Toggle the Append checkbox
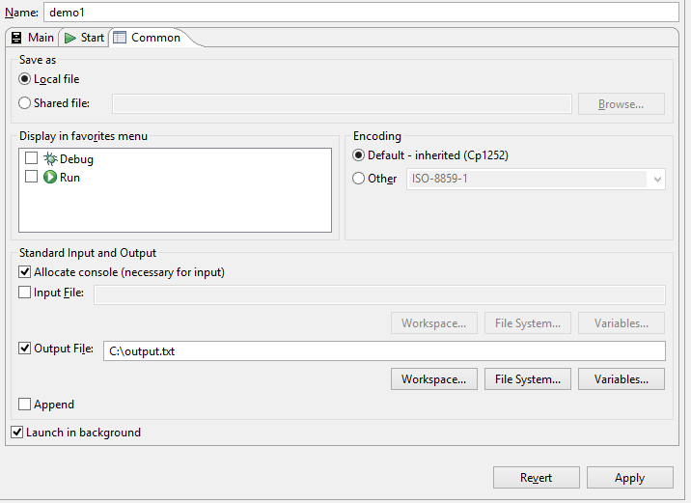691x503 pixels. point(25,405)
